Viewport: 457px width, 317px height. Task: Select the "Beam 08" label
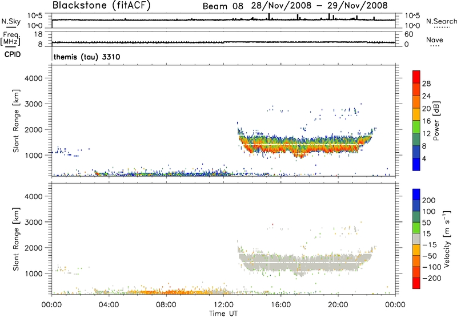(223, 6)
